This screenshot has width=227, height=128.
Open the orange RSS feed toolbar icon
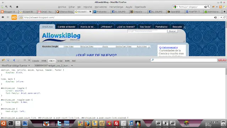[221, 7]
